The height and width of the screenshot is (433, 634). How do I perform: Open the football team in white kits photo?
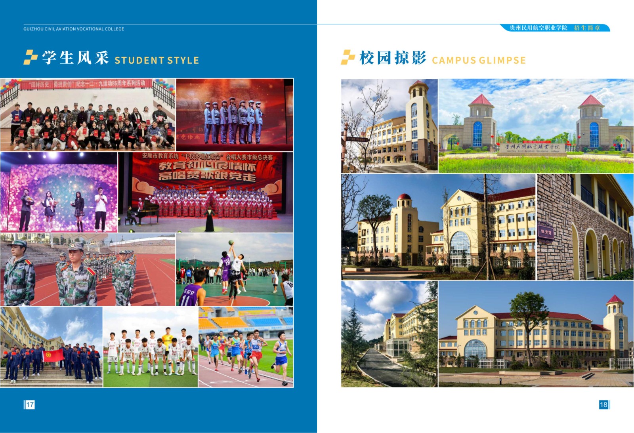coord(151,347)
